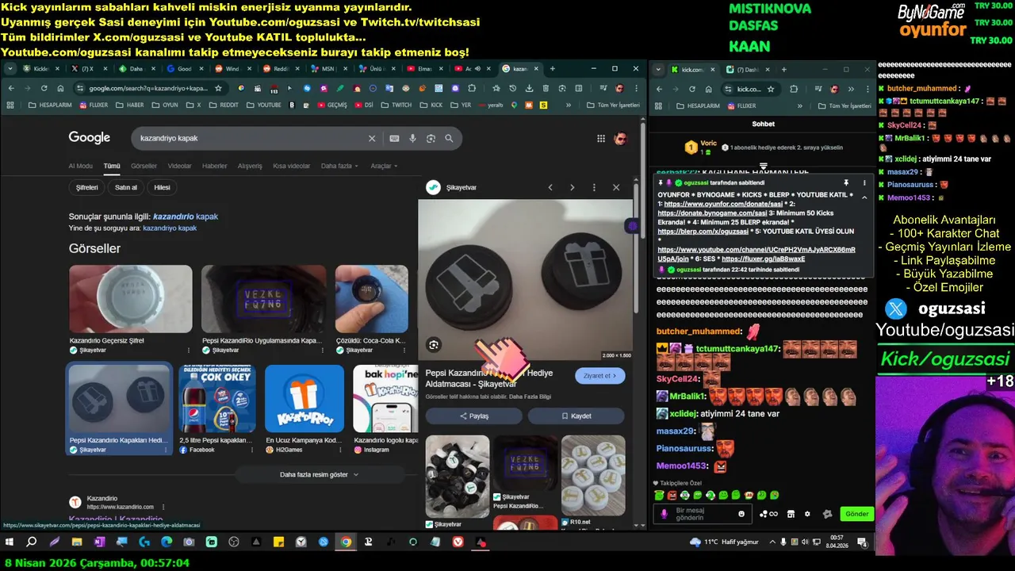Expand the Araçlar tools dropdown

coord(385,166)
